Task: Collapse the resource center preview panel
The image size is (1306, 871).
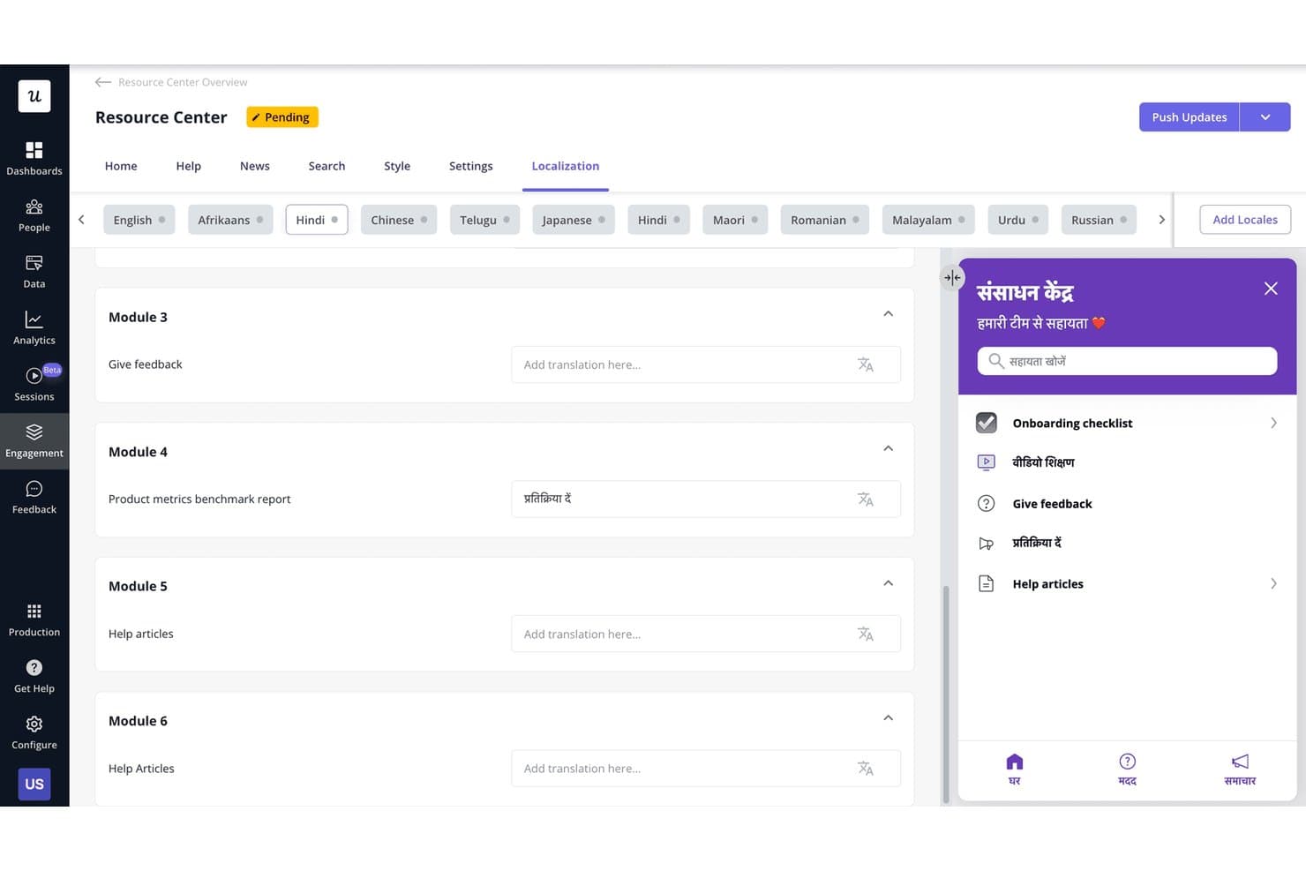Action: tap(952, 277)
